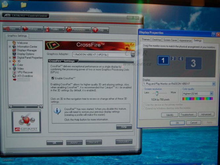Click the Welcome hand icon
The image size is (220, 165).
click(14, 43)
